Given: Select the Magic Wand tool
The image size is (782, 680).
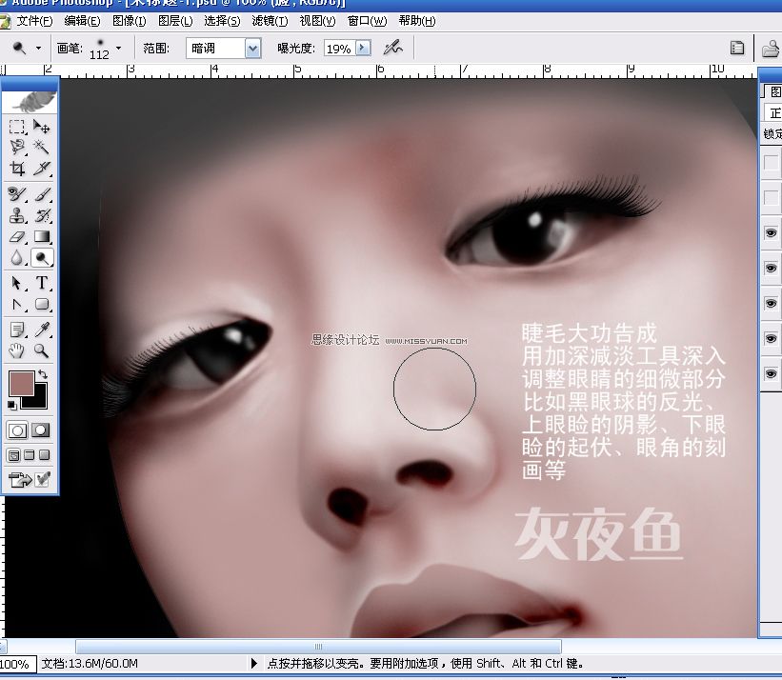Looking at the screenshot, I should coord(42,147).
